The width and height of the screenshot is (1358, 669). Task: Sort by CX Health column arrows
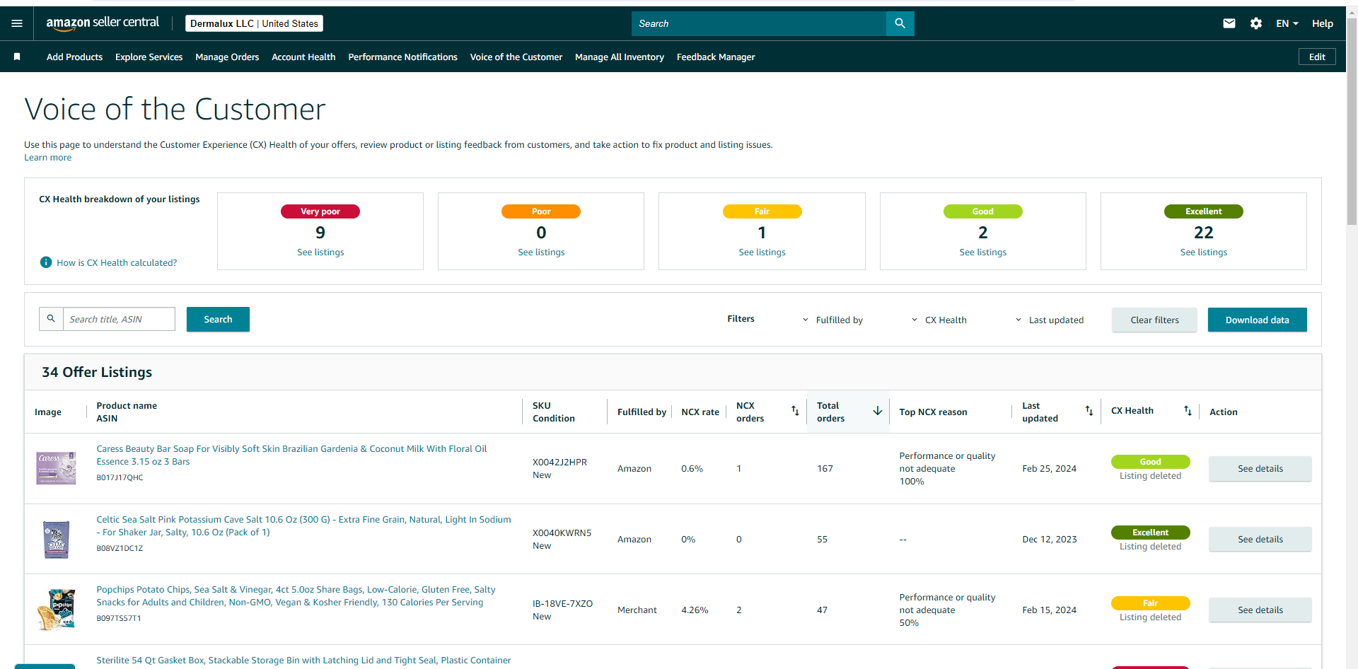1188,411
